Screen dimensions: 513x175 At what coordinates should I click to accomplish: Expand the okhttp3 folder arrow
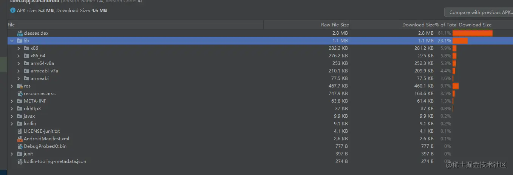point(12,109)
